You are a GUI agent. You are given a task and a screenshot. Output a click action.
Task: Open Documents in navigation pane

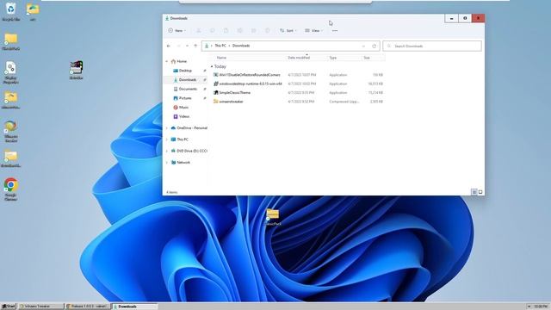185,89
